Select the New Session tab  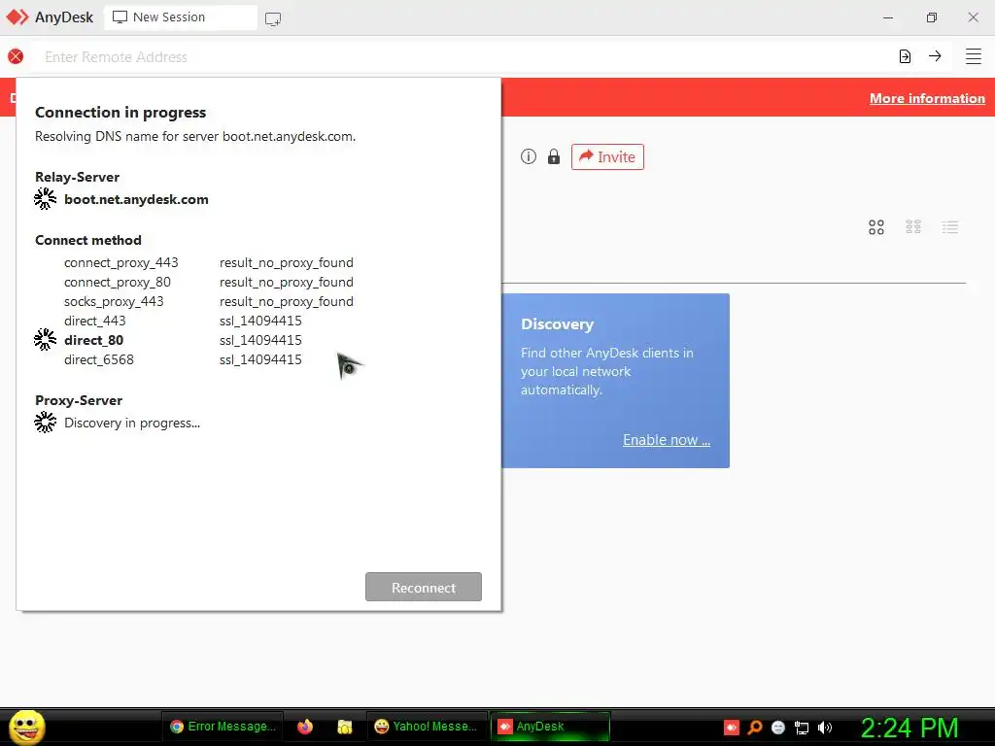coord(181,17)
